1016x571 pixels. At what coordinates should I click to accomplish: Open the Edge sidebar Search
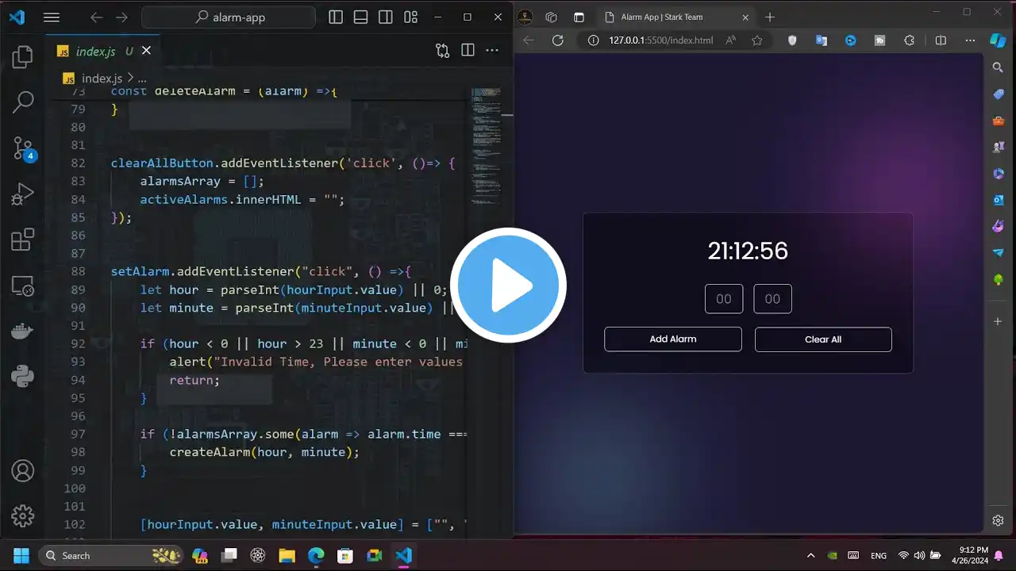tap(999, 68)
